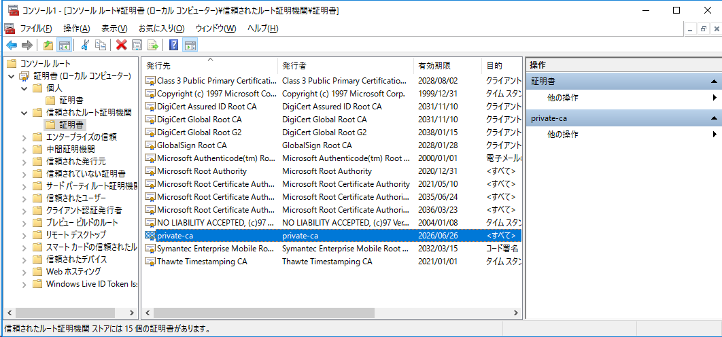Viewport: 722px width, 337px height.
Task: Open Properties from the toolbar
Action: (137, 45)
